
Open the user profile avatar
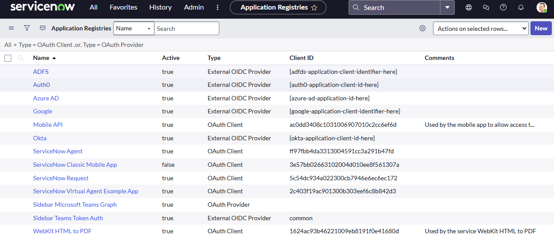pyautogui.click(x=541, y=7)
